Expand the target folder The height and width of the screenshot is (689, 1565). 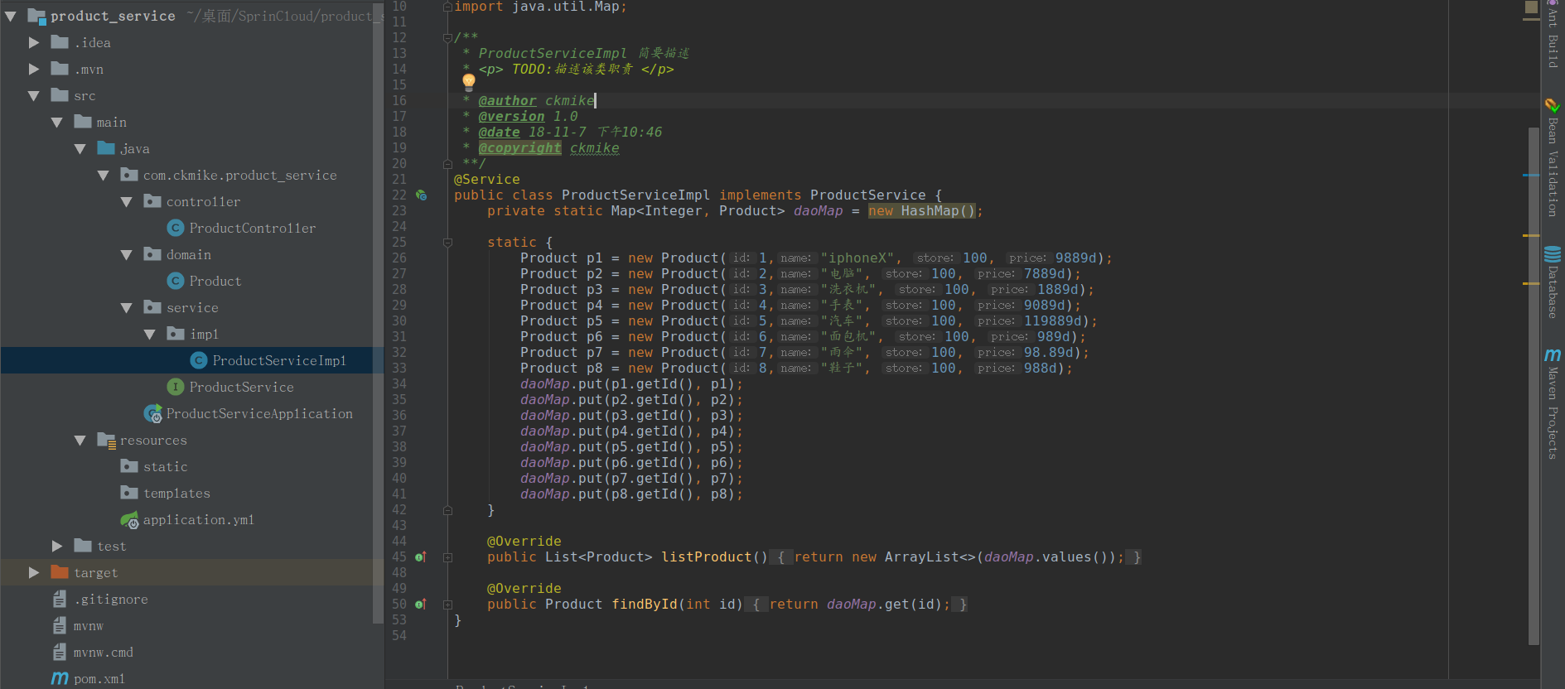(x=34, y=572)
